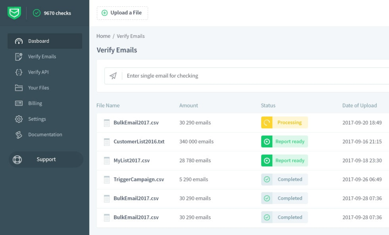
Task: Open the Verify Emails sidebar menu item
Action: coord(42,57)
